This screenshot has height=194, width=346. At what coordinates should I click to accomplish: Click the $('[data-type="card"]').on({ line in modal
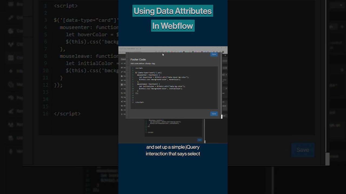click(148, 73)
